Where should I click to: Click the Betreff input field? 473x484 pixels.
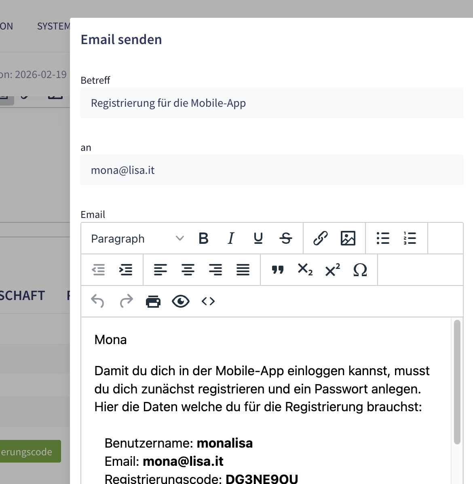[x=272, y=103]
